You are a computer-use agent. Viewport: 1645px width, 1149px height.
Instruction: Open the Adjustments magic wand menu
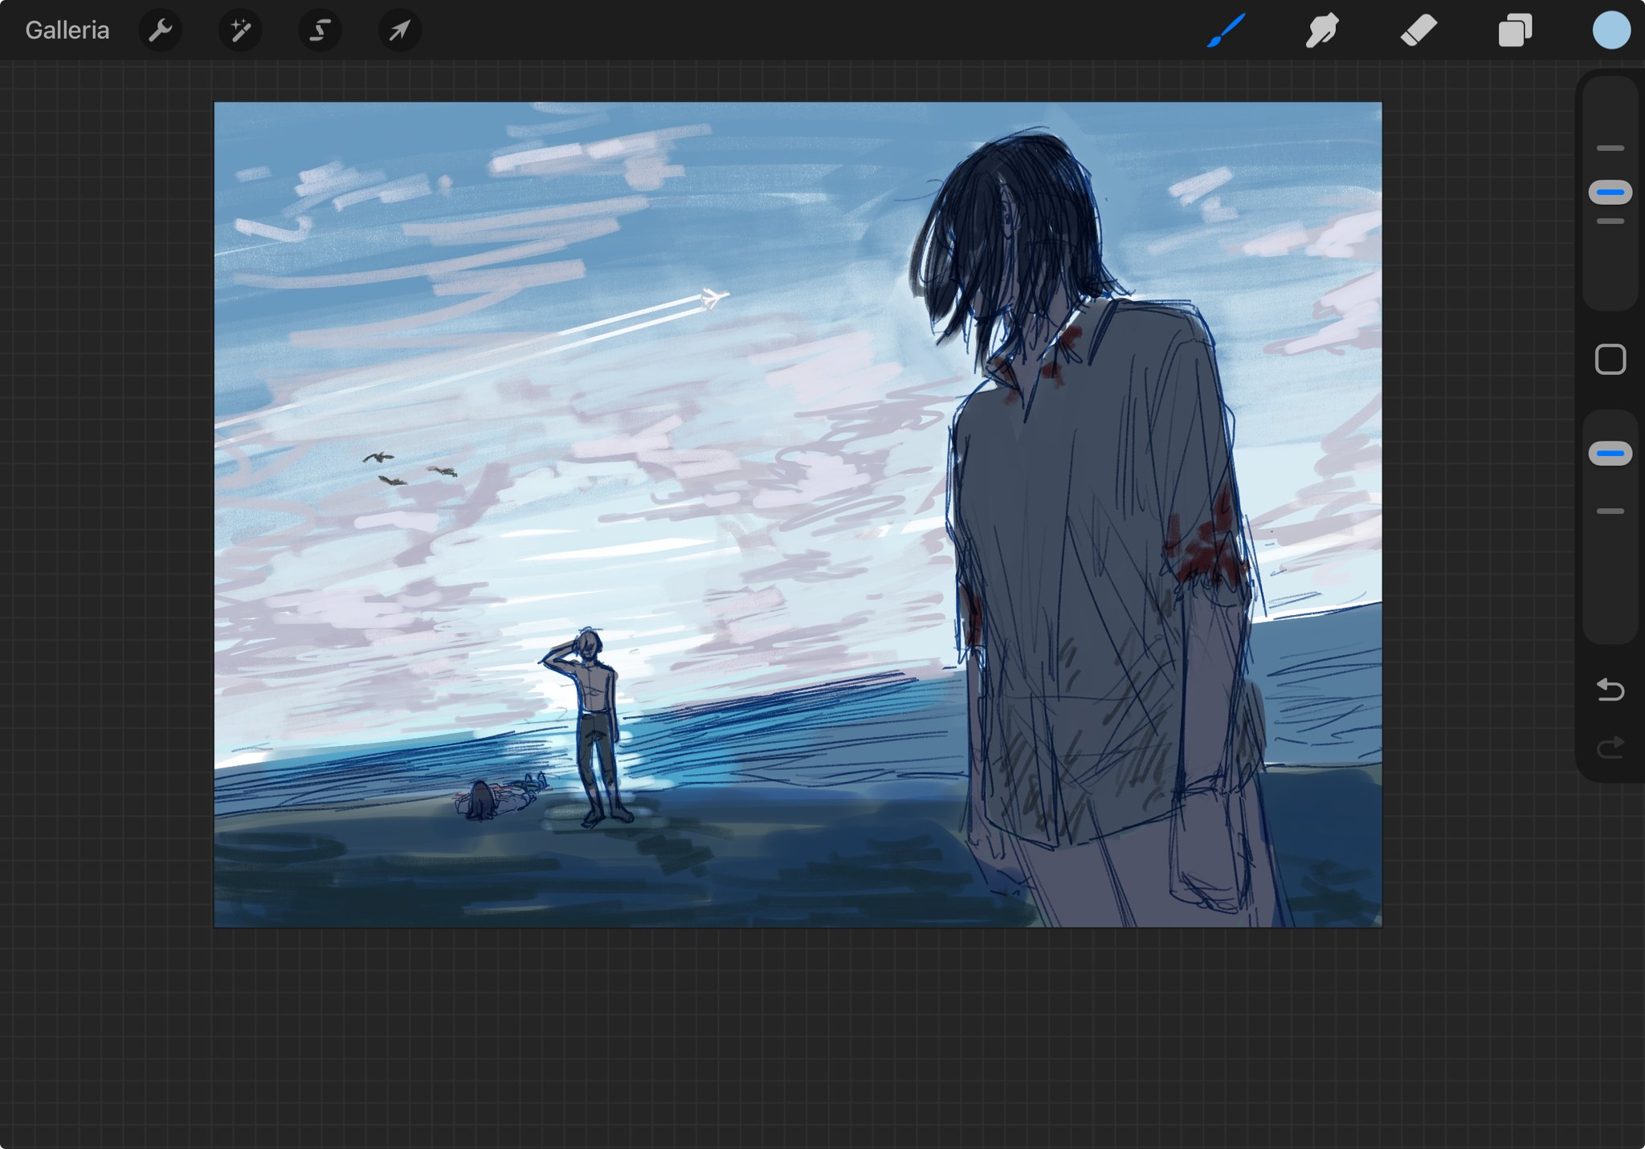[x=240, y=31]
